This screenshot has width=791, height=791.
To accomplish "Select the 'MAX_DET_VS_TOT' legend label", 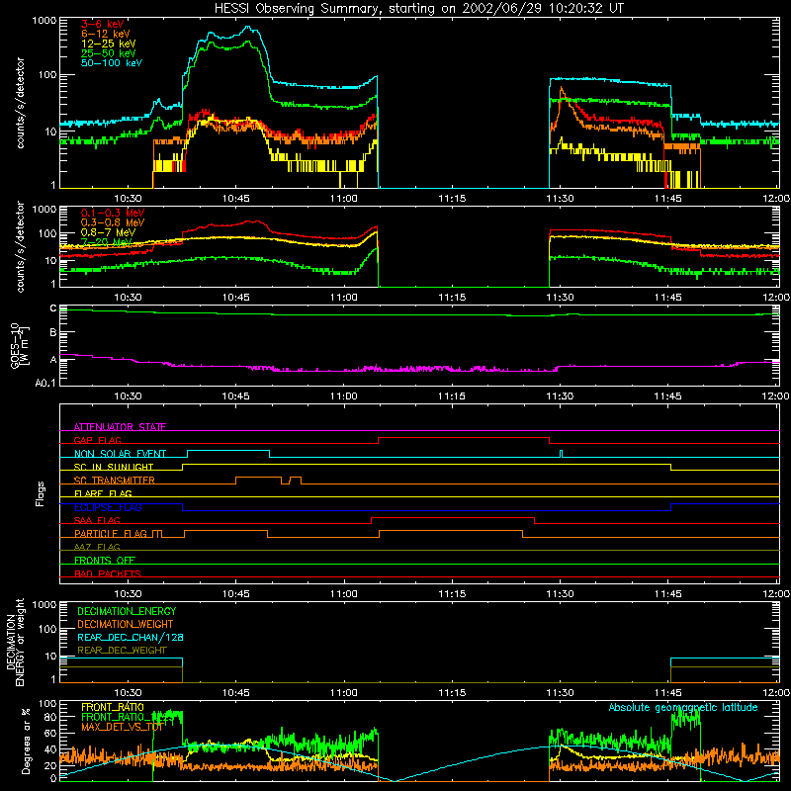I will click(122, 727).
